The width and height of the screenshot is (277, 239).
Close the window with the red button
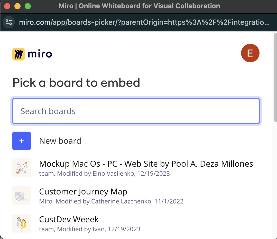7,6
